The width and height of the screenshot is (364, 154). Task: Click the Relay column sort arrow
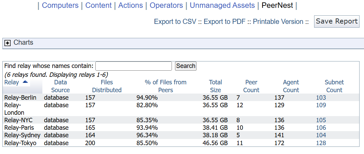(26, 82)
